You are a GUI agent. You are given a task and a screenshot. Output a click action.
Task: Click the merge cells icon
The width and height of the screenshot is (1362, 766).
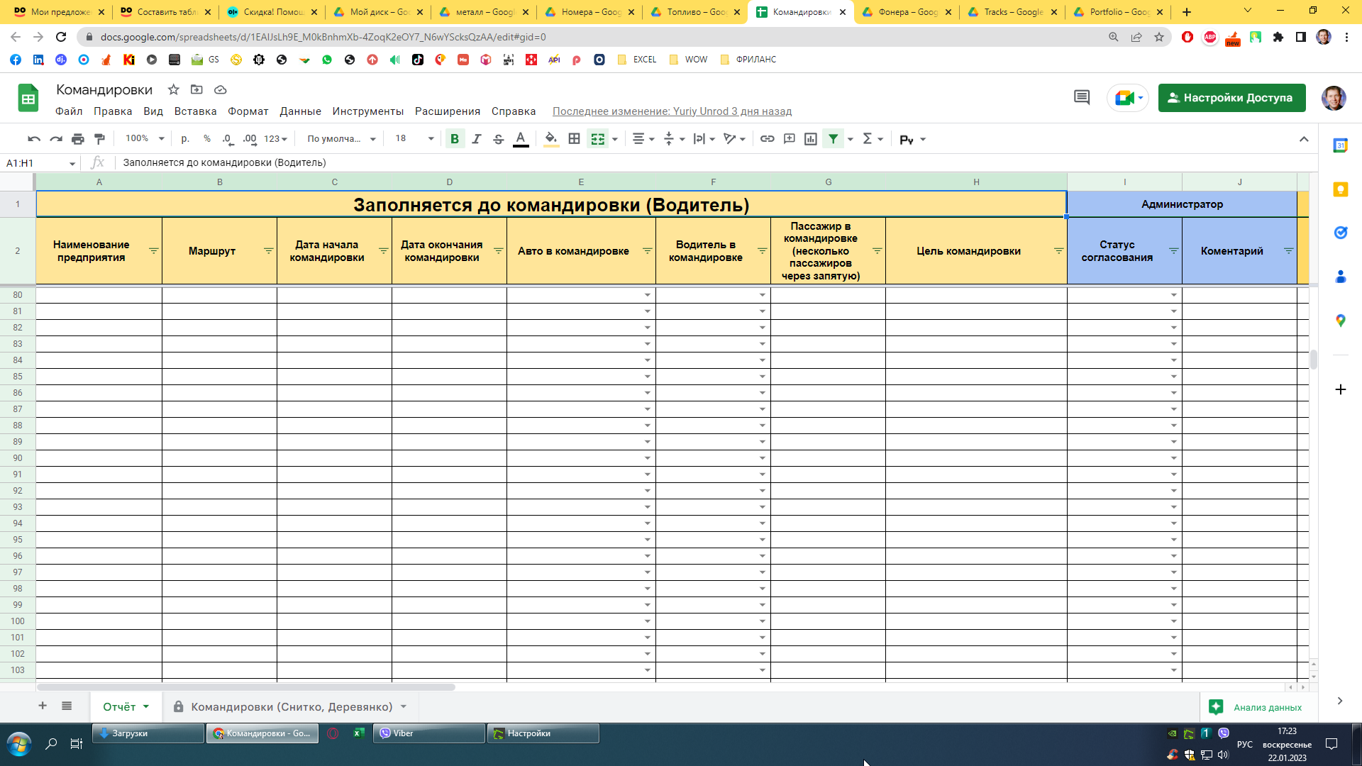tap(598, 139)
